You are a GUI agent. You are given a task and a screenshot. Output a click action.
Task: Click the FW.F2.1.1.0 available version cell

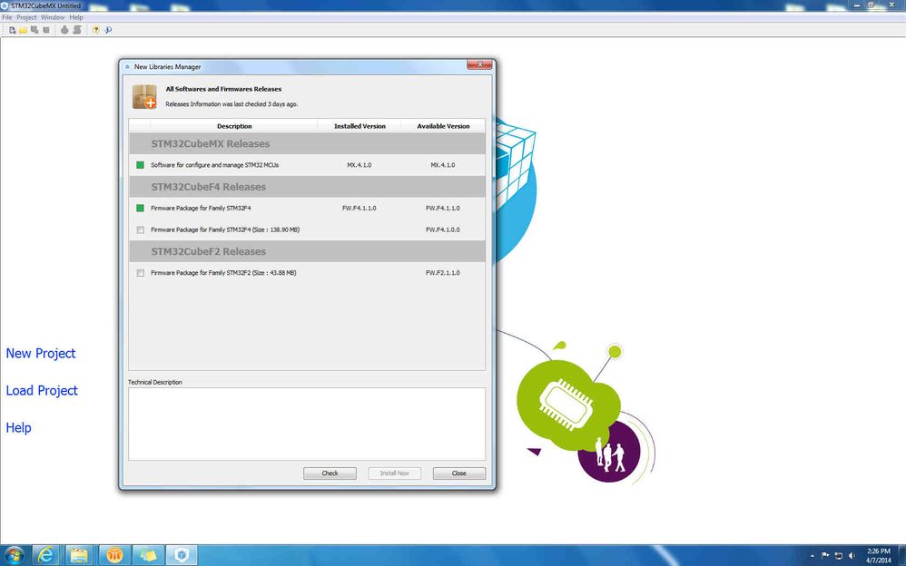tap(443, 273)
